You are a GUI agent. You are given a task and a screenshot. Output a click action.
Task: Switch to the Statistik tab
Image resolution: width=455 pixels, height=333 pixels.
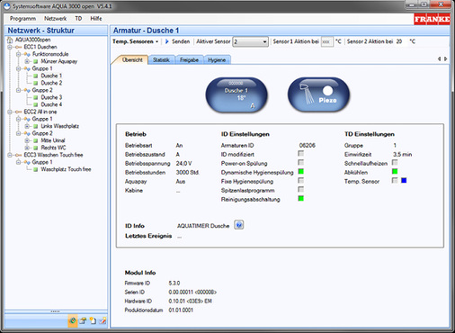coord(161,60)
